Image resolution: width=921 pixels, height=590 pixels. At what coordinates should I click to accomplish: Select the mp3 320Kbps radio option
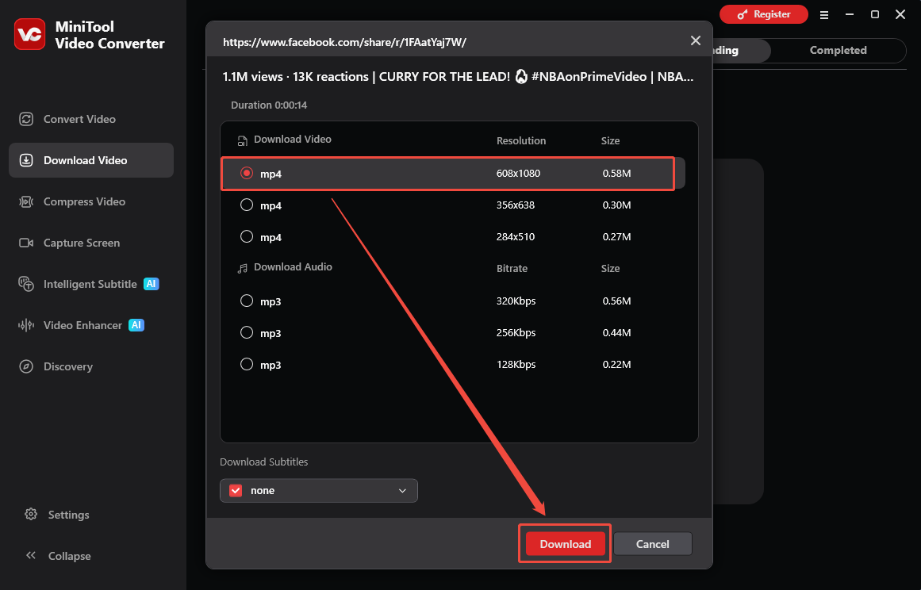pos(247,301)
